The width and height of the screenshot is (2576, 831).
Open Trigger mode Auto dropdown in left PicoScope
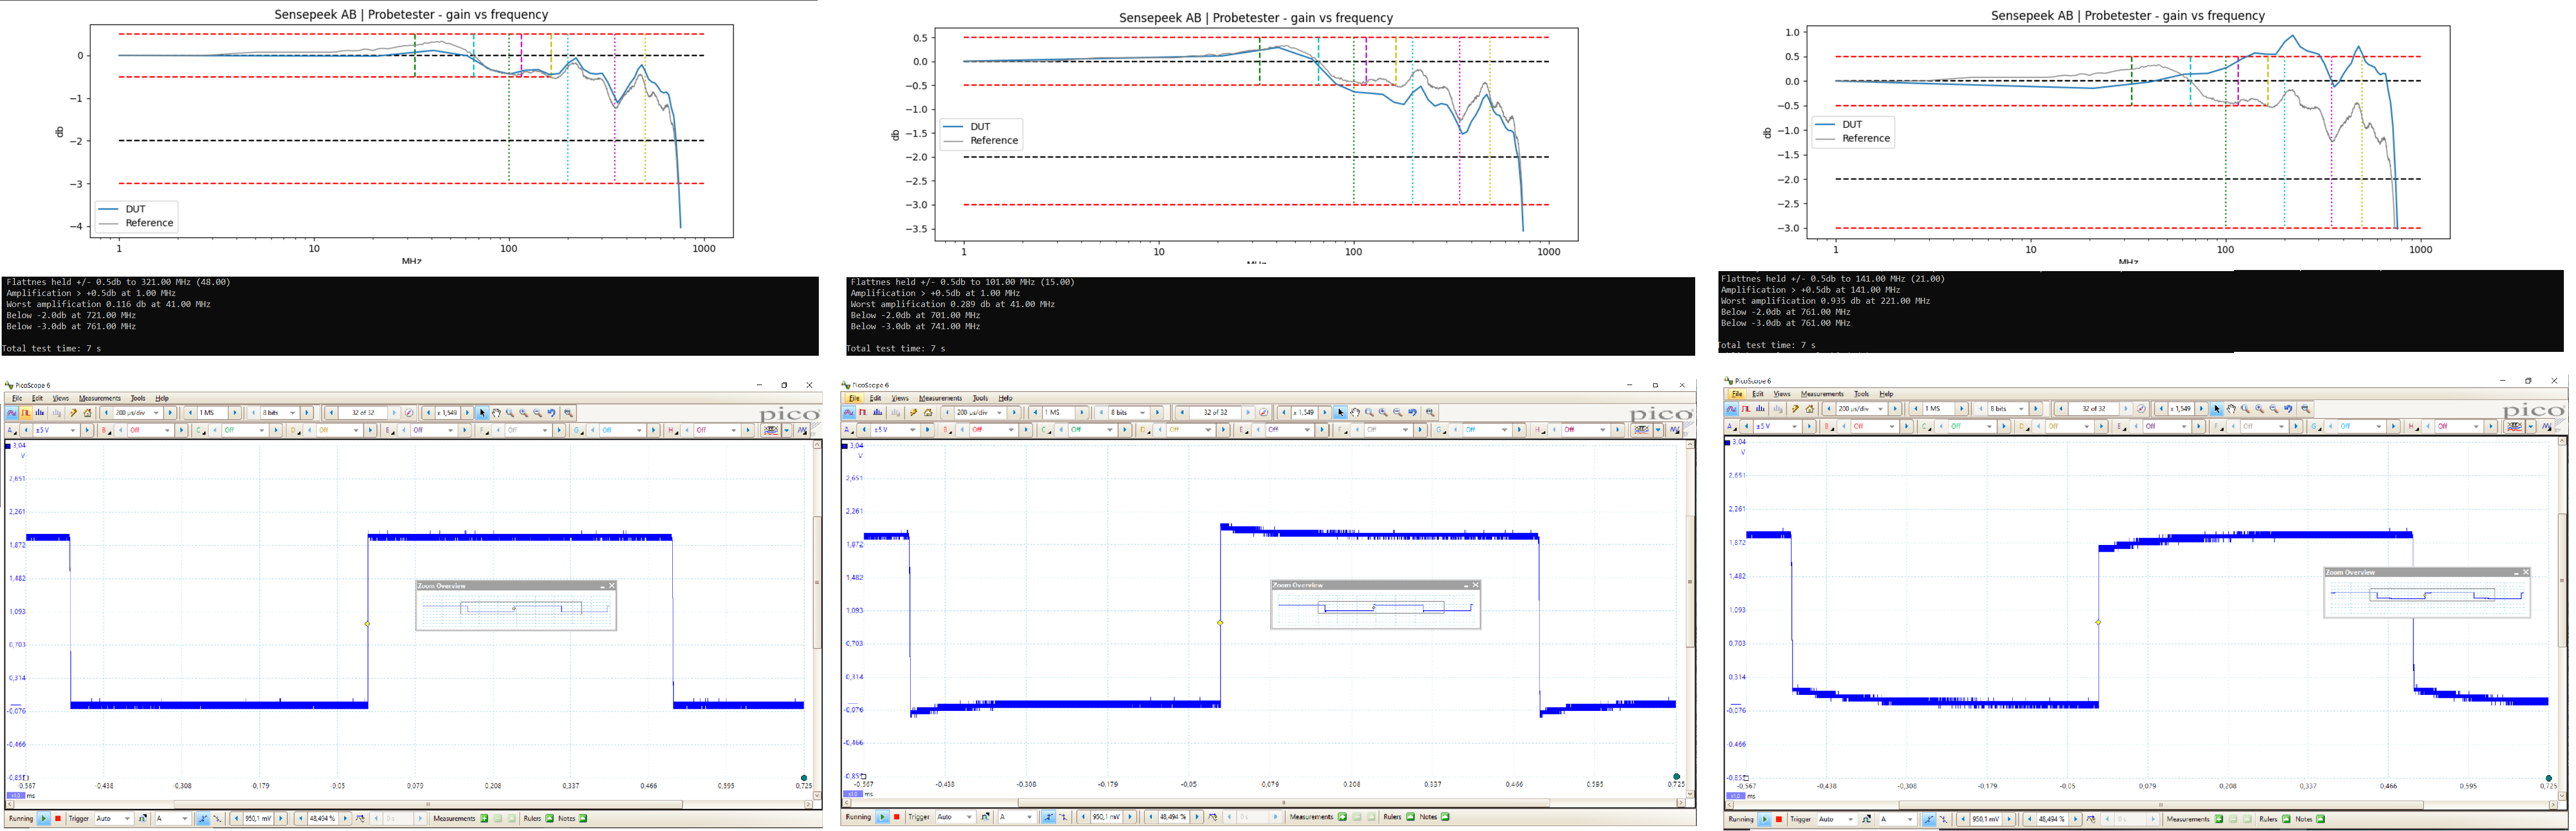coord(127,819)
